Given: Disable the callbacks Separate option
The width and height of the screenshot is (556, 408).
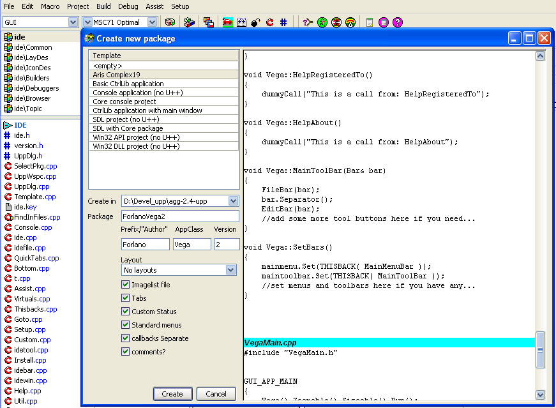Looking at the screenshot, I should (126, 338).
